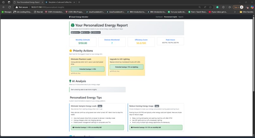Open the Messages bookmark

7,12
